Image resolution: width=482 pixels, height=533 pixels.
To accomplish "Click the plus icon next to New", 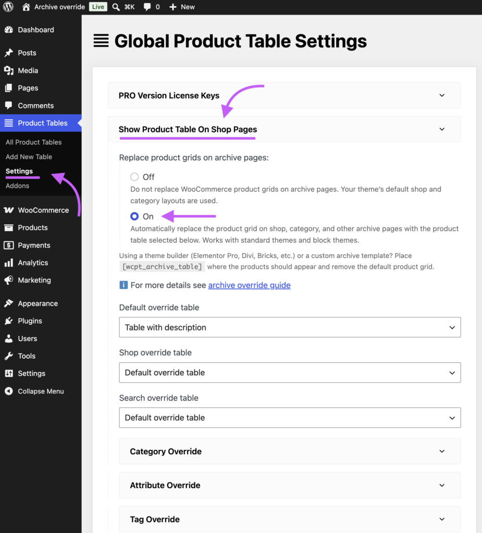I will (x=173, y=7).
